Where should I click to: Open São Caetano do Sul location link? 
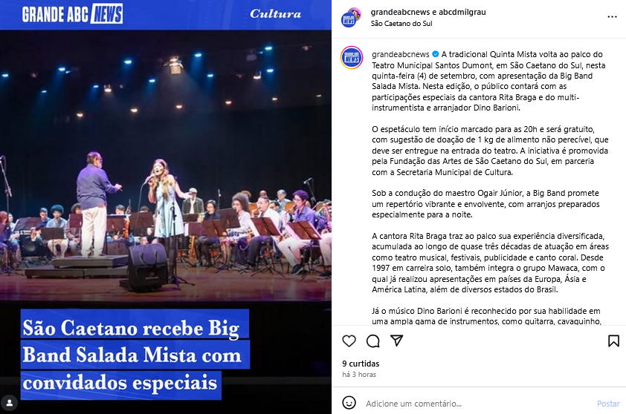pos(401,24)
